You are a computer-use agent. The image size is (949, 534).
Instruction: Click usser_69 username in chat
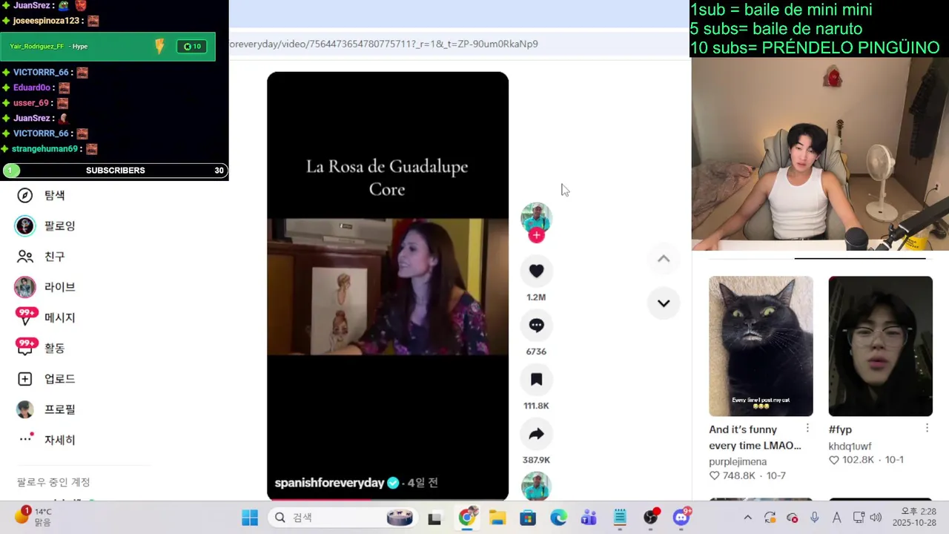pos(31,103)
